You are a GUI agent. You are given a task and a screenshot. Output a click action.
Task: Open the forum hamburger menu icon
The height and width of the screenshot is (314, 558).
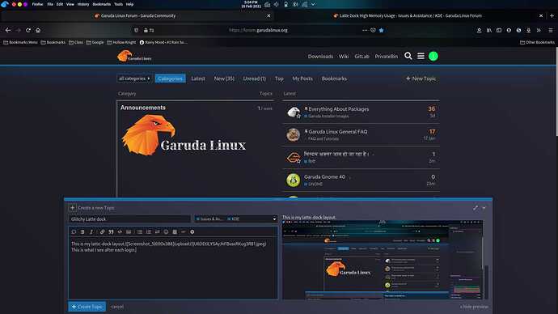(421, 56)
